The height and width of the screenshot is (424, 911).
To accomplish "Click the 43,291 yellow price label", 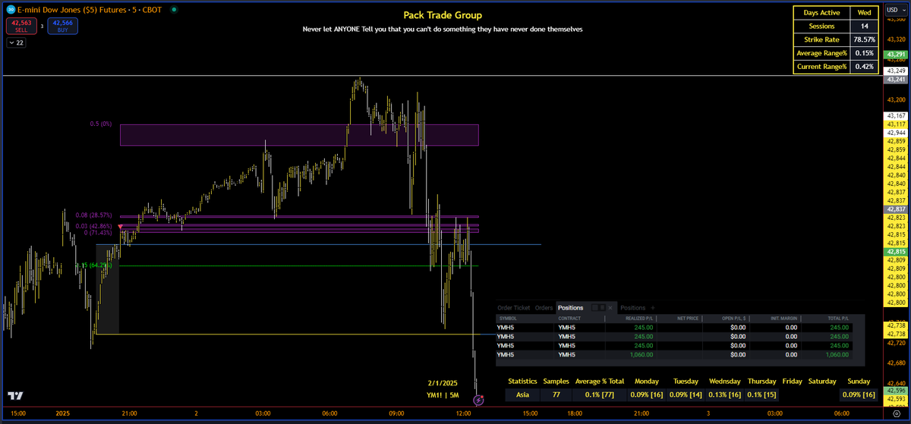I will click(x=895, y=55).
